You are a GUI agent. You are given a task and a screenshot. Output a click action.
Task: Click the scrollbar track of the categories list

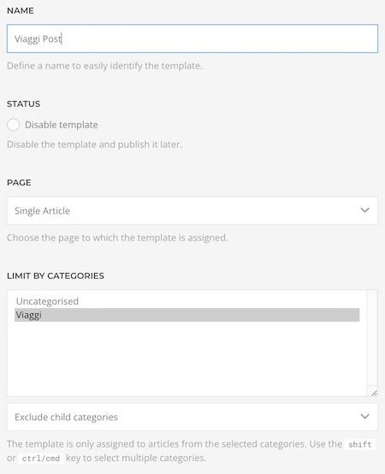[372, 338]
